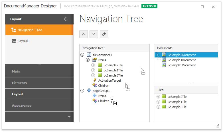Collapse the Items node under tileContainer1
The image size is (223, 132).
coord(88,60)
